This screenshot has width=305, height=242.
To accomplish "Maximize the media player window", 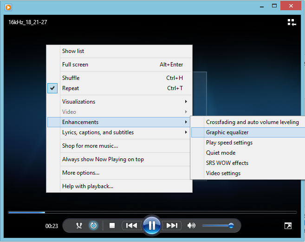I will point(274,6).
